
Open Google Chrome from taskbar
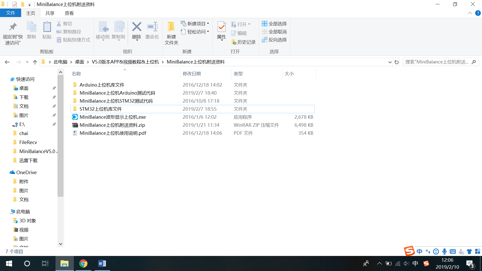click(x=83, y=263)
